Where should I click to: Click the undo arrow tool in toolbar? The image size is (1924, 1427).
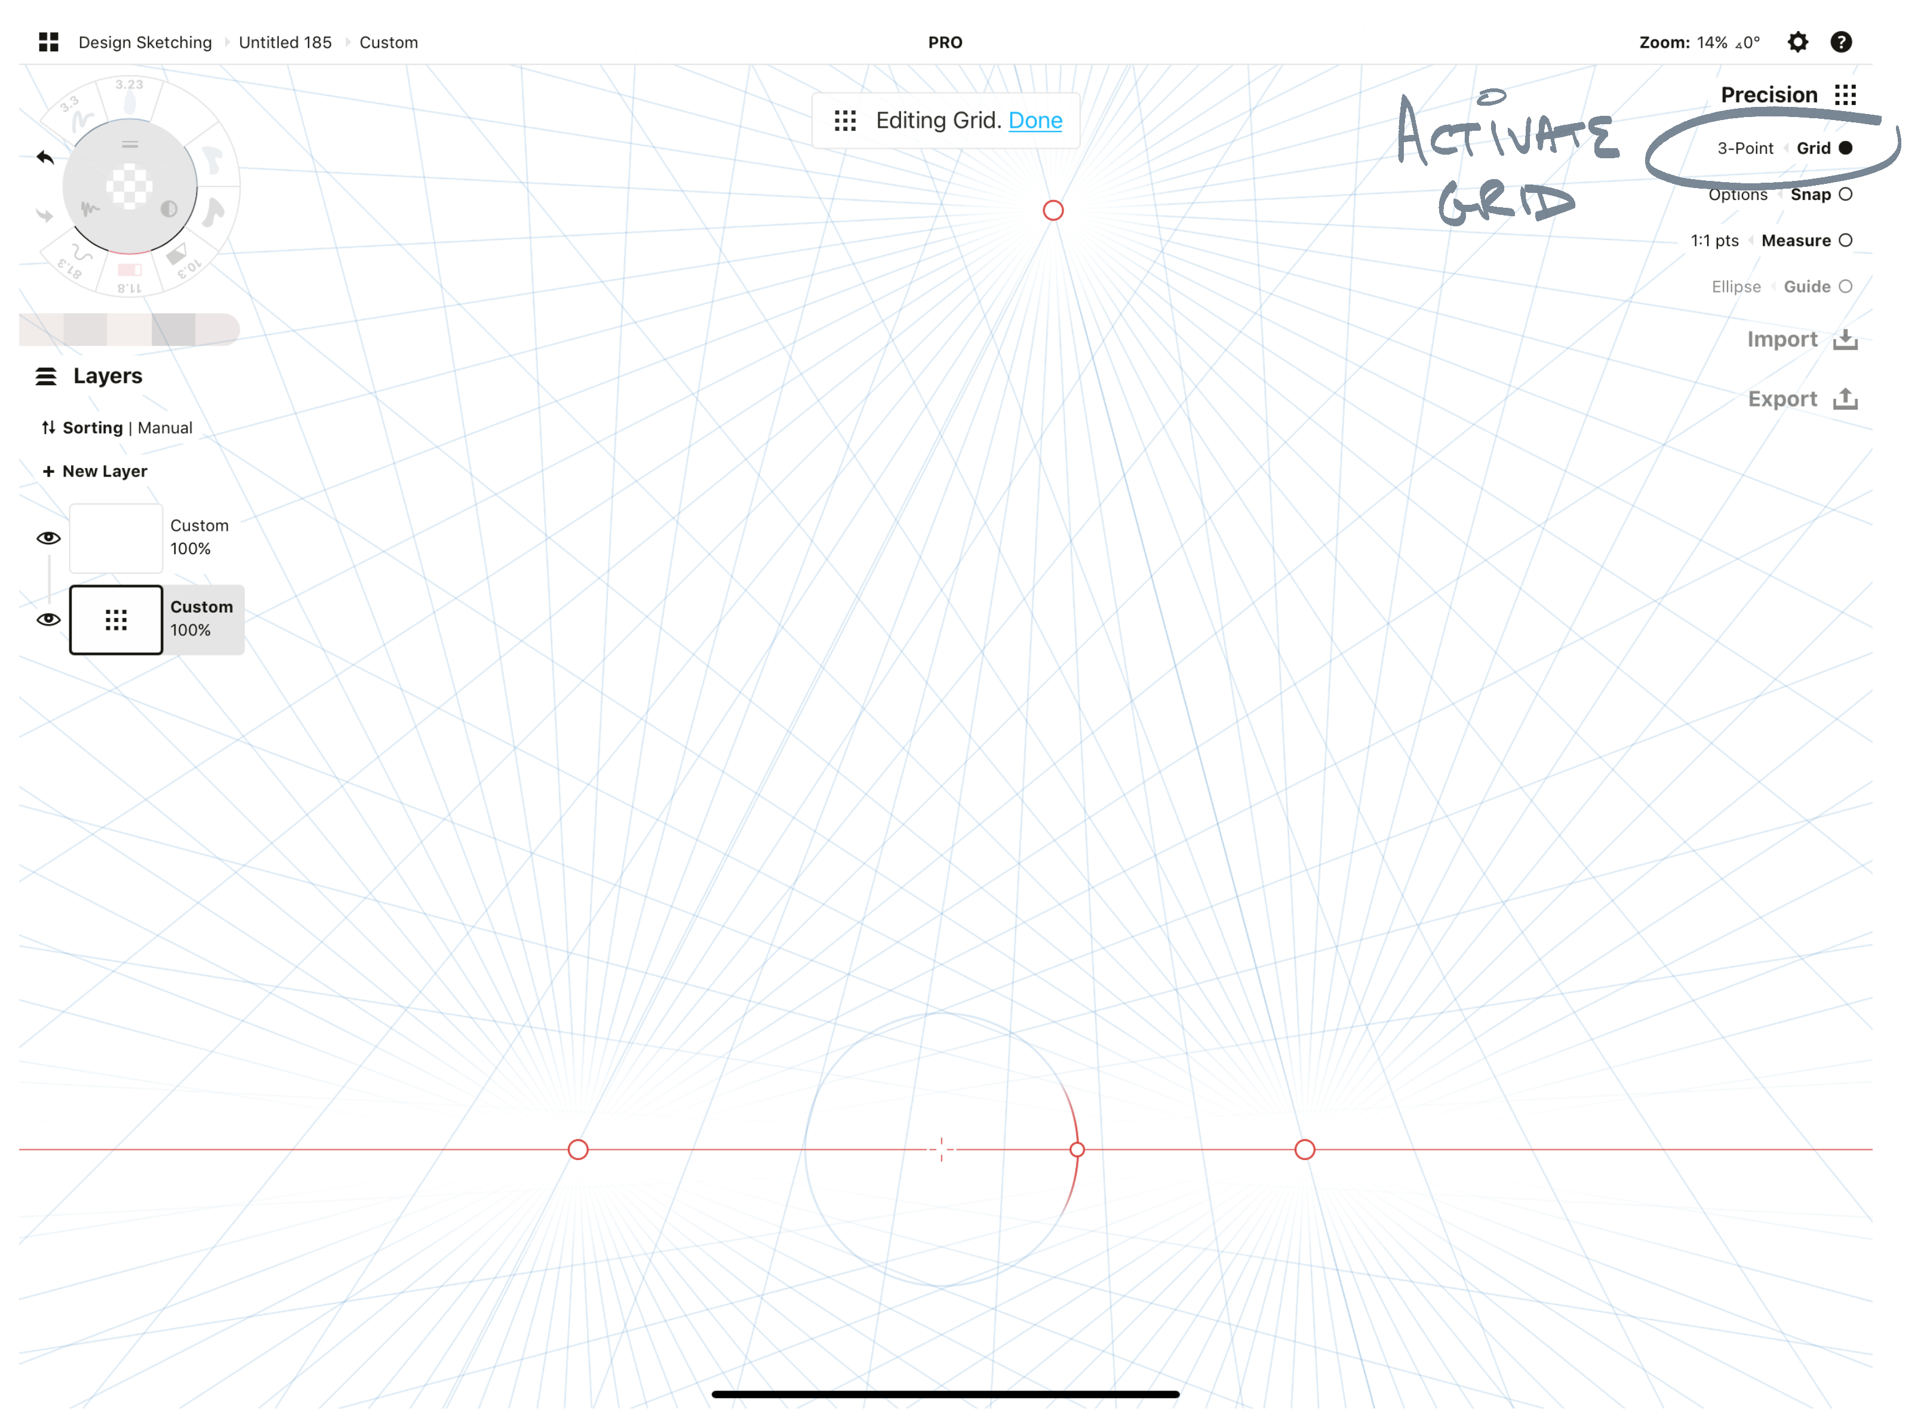pos(44,158)
